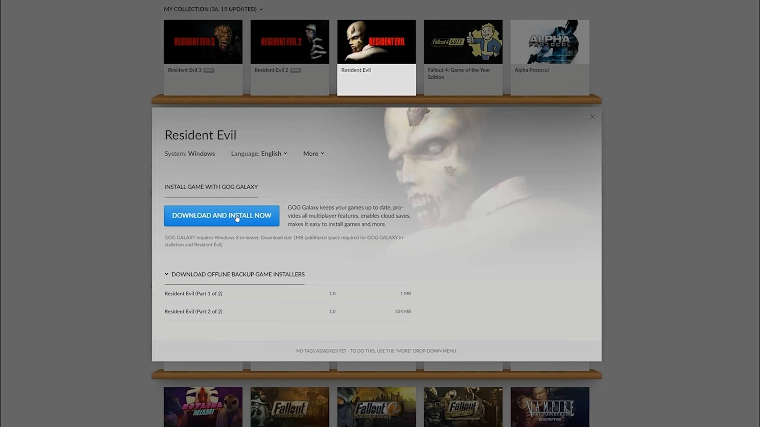Click Download and Install Now button
The width and height of the screenshot is (760, 427).
coord(222,215)
